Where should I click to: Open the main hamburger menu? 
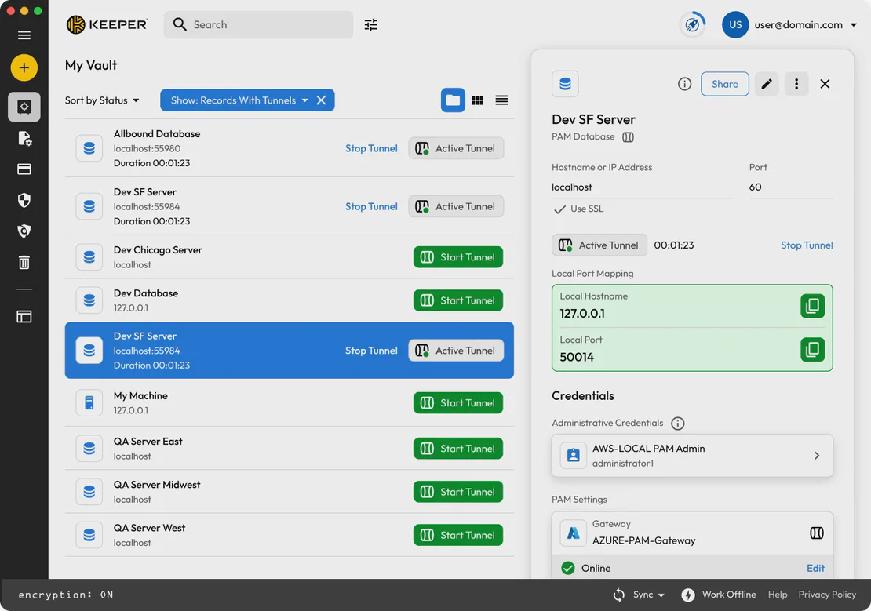point(24,35)
